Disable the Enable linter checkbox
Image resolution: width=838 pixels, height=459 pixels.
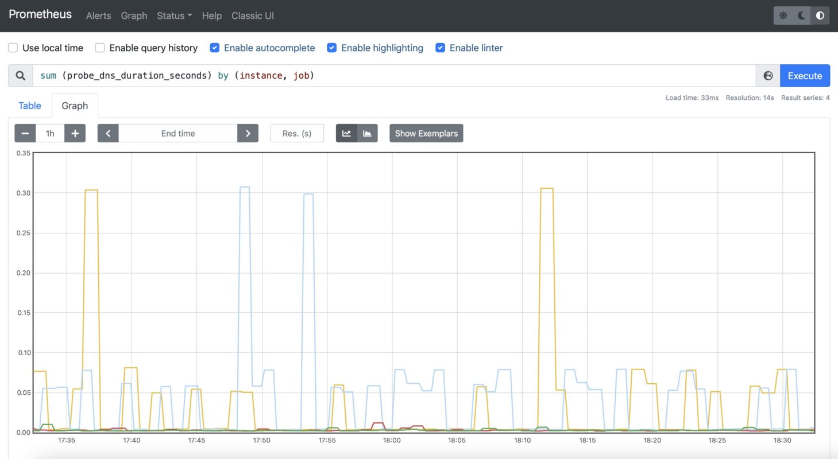(x=440, y=48)
